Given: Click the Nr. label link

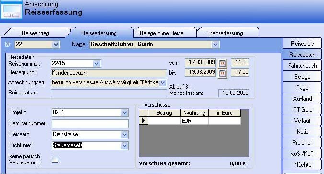Looking at the screenshot, I should coord(8,44).
